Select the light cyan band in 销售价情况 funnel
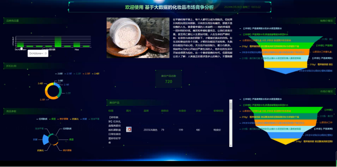 [x=285, y=58]
